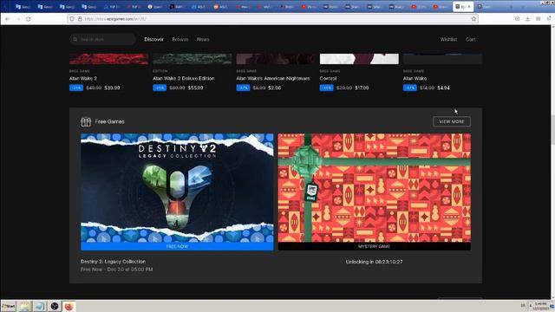This screenshot has height=312, width=555.
Task: Click the FREE NOW banner under Destiny 2
Action: [177, 246]
